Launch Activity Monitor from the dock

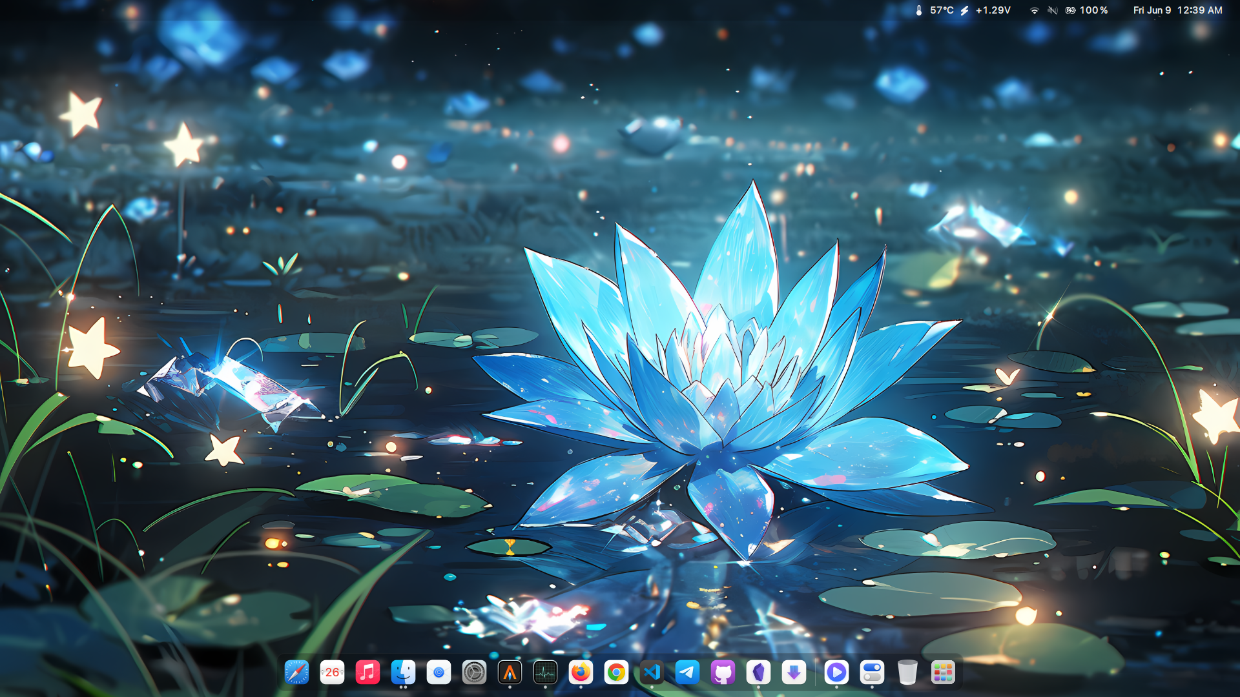545,672
